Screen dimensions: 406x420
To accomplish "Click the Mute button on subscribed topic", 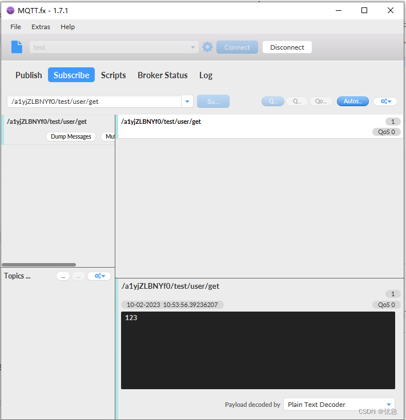I will pos(108,136).
